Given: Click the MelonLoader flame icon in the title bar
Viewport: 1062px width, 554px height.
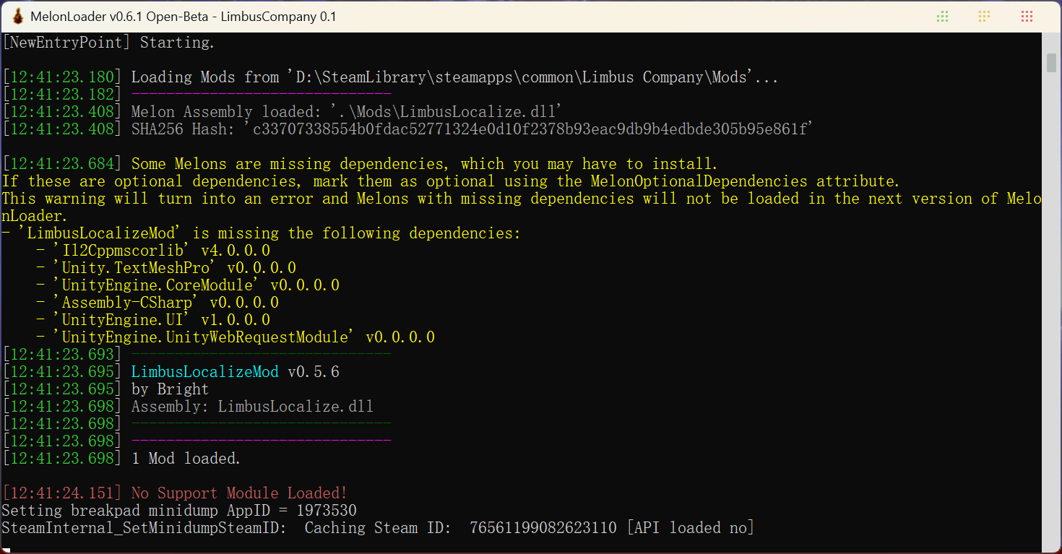Looking at the screenshot, I should [x=16, y=16].
